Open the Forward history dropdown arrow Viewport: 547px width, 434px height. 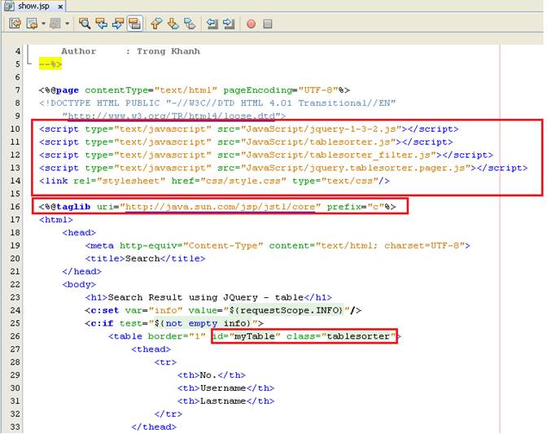(x=67, y=24)
